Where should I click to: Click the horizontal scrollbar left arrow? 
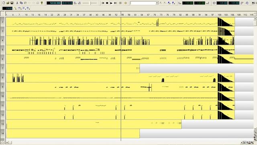(x=7, y=143)
